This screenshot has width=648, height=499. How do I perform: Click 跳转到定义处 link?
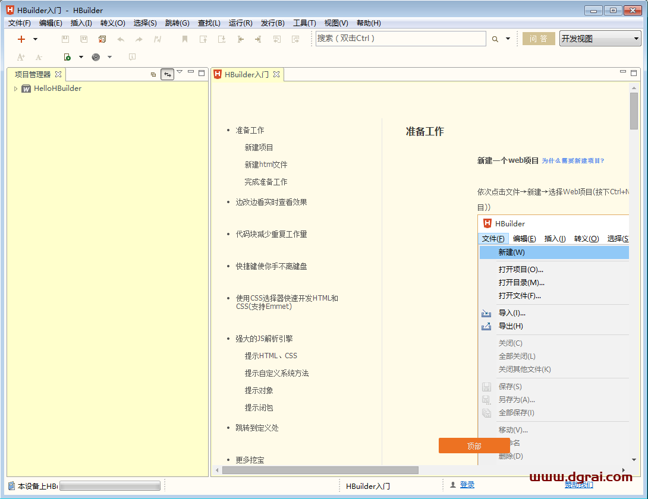click(257, 428)
